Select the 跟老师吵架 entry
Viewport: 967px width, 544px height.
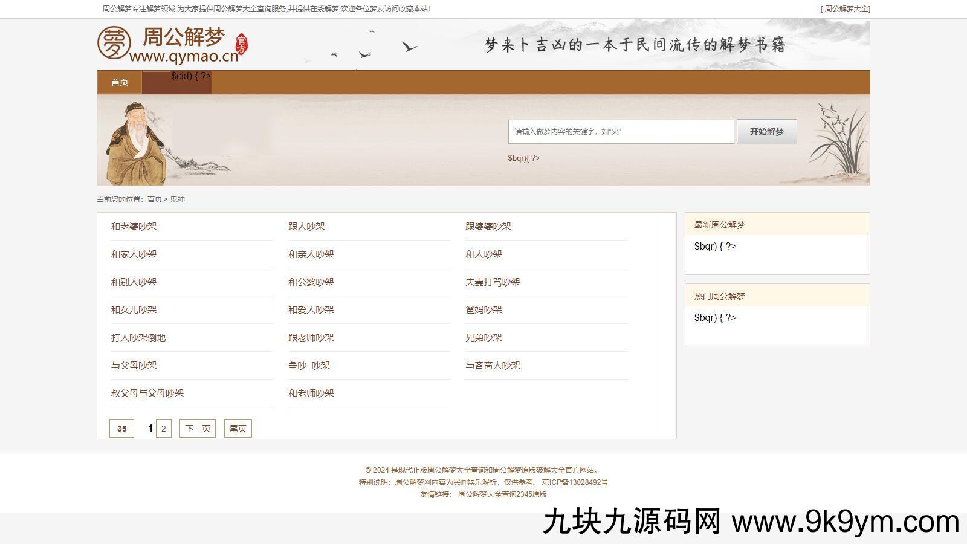point(311,338)
